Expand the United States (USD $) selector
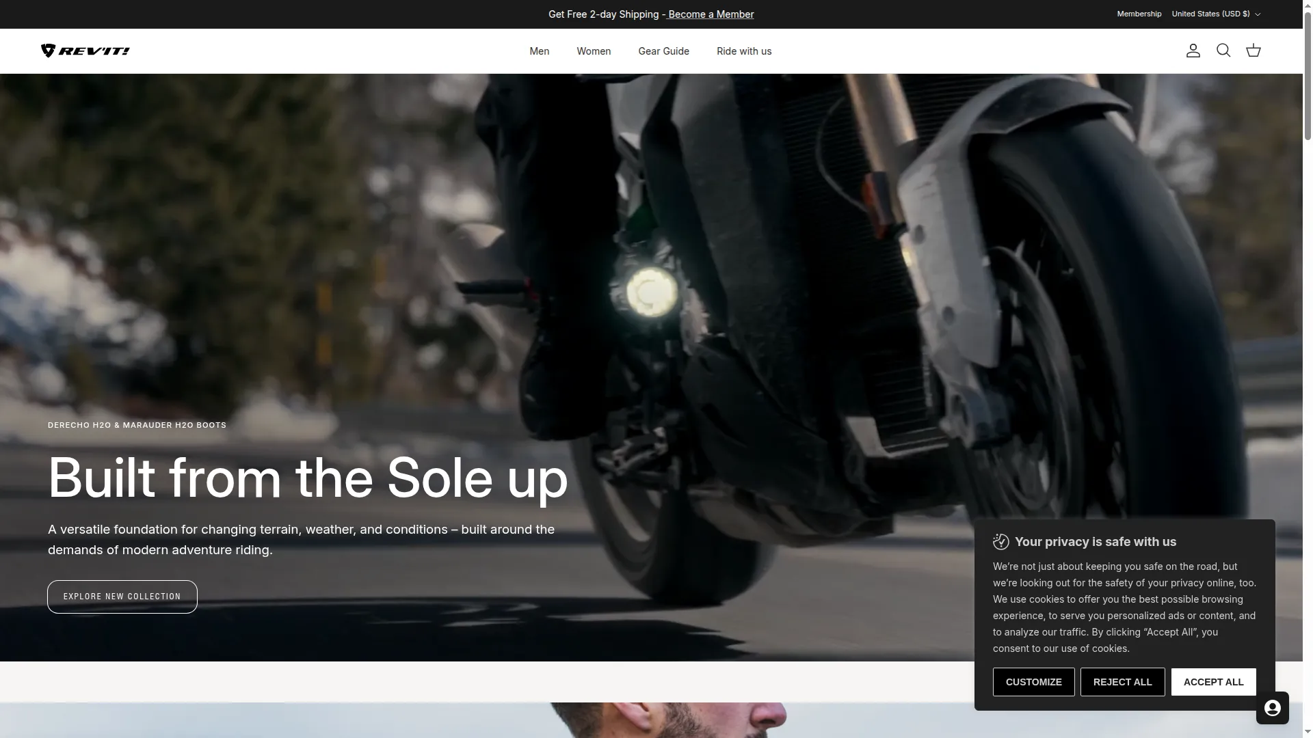 1216,14
